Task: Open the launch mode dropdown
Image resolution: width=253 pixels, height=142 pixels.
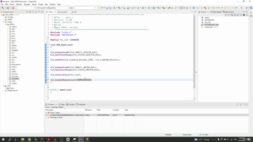Action: click(26, 8)
